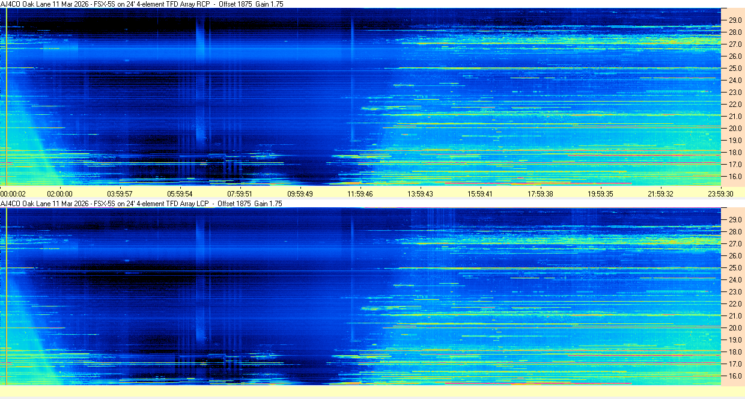
Task: Pick 25.0 frequency label in LCP panel
Action: pyautogui.click(x=735, y=268)
